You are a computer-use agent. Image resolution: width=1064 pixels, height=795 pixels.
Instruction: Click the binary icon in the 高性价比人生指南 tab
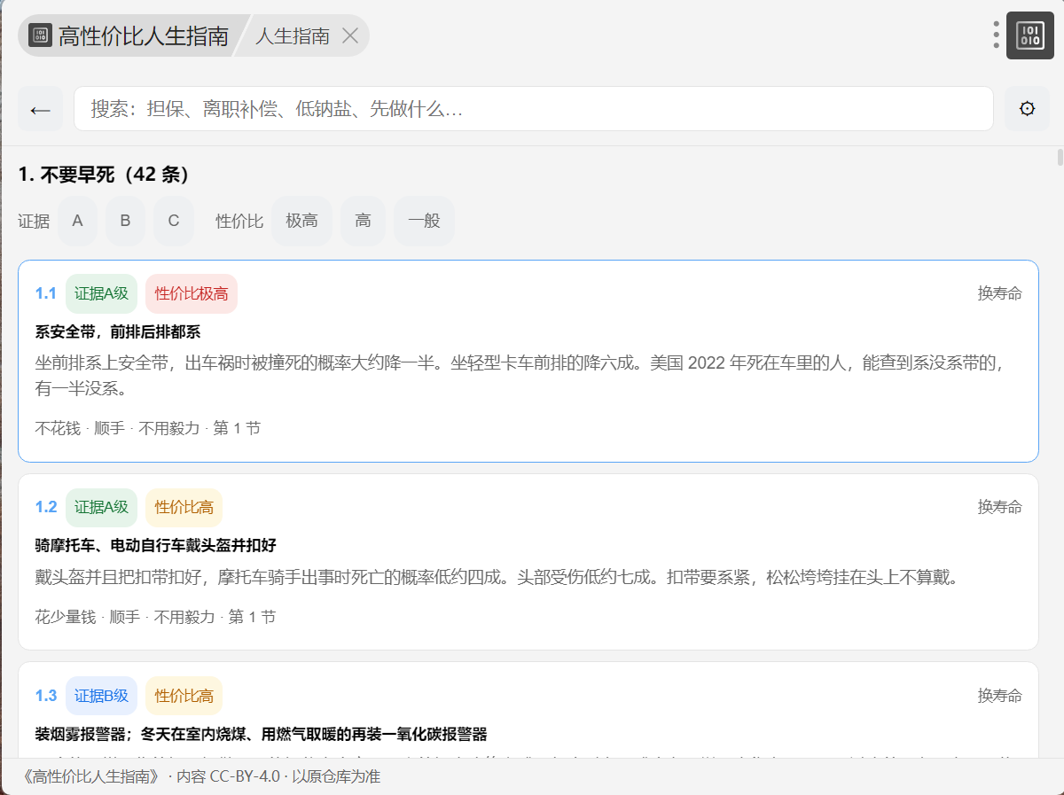(x=41, y=35)
